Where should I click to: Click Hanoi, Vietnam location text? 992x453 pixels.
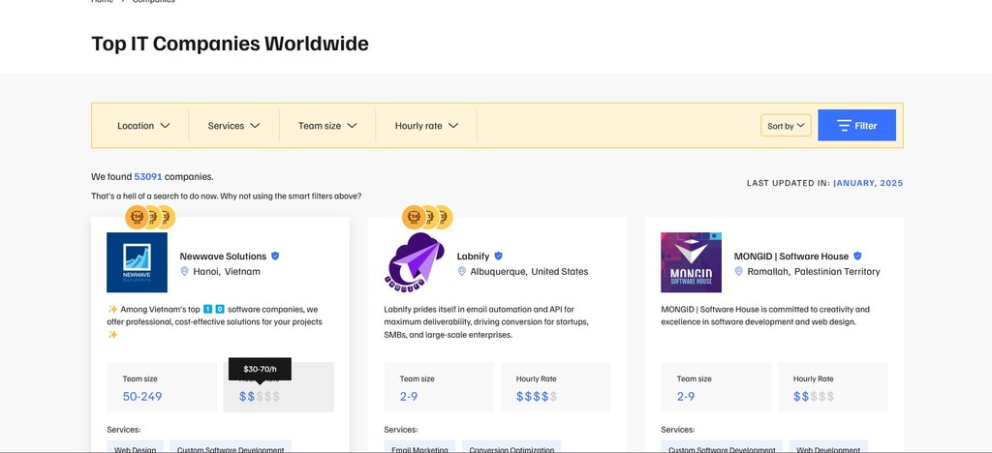pyautogui.click(x=227, y=272)
